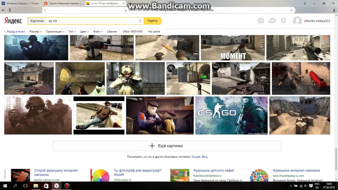338x190 pixels.
Task: Open the browser downloads arrow icon
Action: (334, 10)
